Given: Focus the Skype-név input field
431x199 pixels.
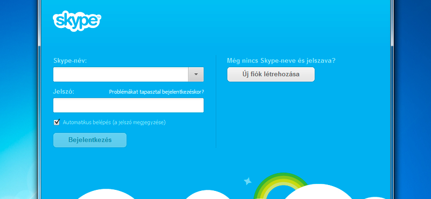Looking at the screenshot, I should tap(121, 74).
